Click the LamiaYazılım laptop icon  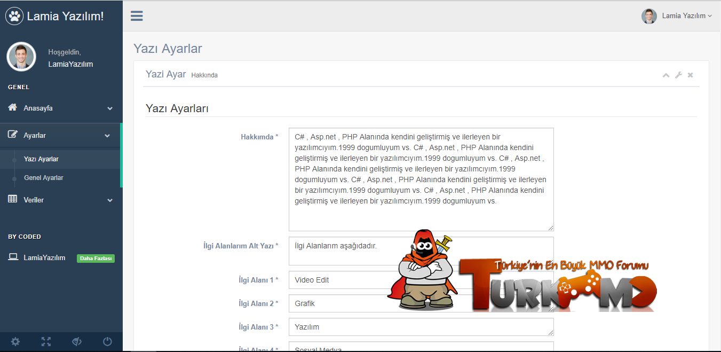tap(13, 257)
